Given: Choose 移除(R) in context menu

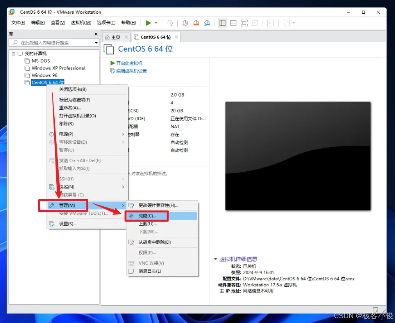Looking at the screenshot, I should (88, 123).
